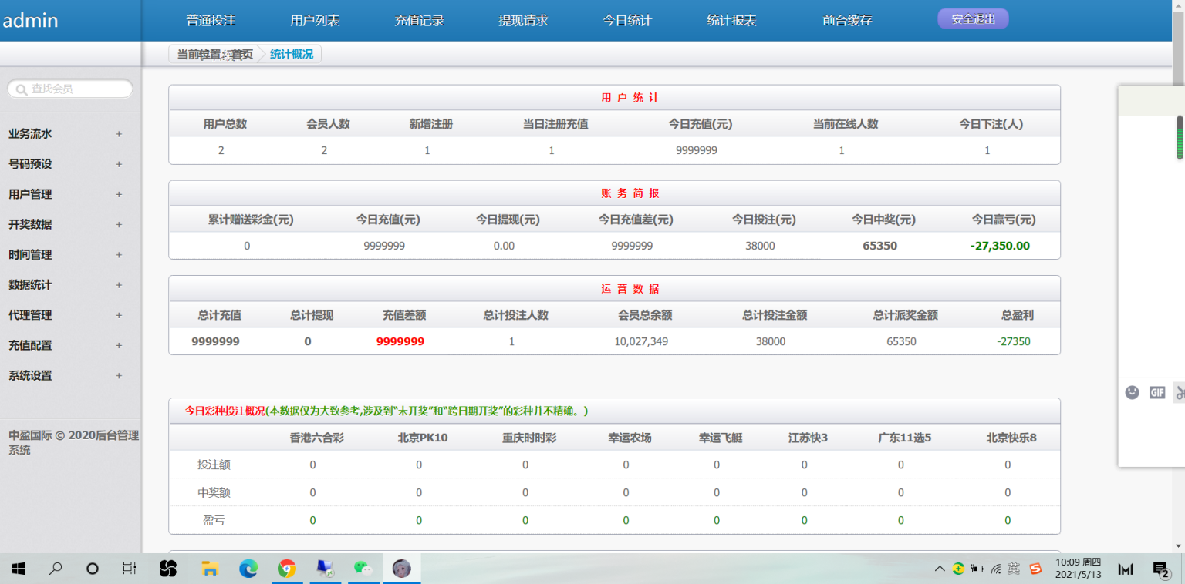Image resolution: width=1185 pixels, height=584 pixels.
Task: Click the 统计概况 breadcrumb link
Action: [292, 55]
